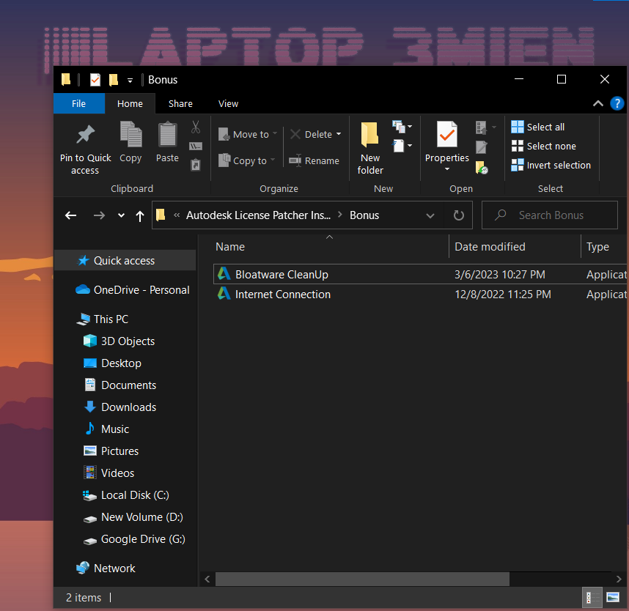Expand the Move to dropdown

[275, 134]
